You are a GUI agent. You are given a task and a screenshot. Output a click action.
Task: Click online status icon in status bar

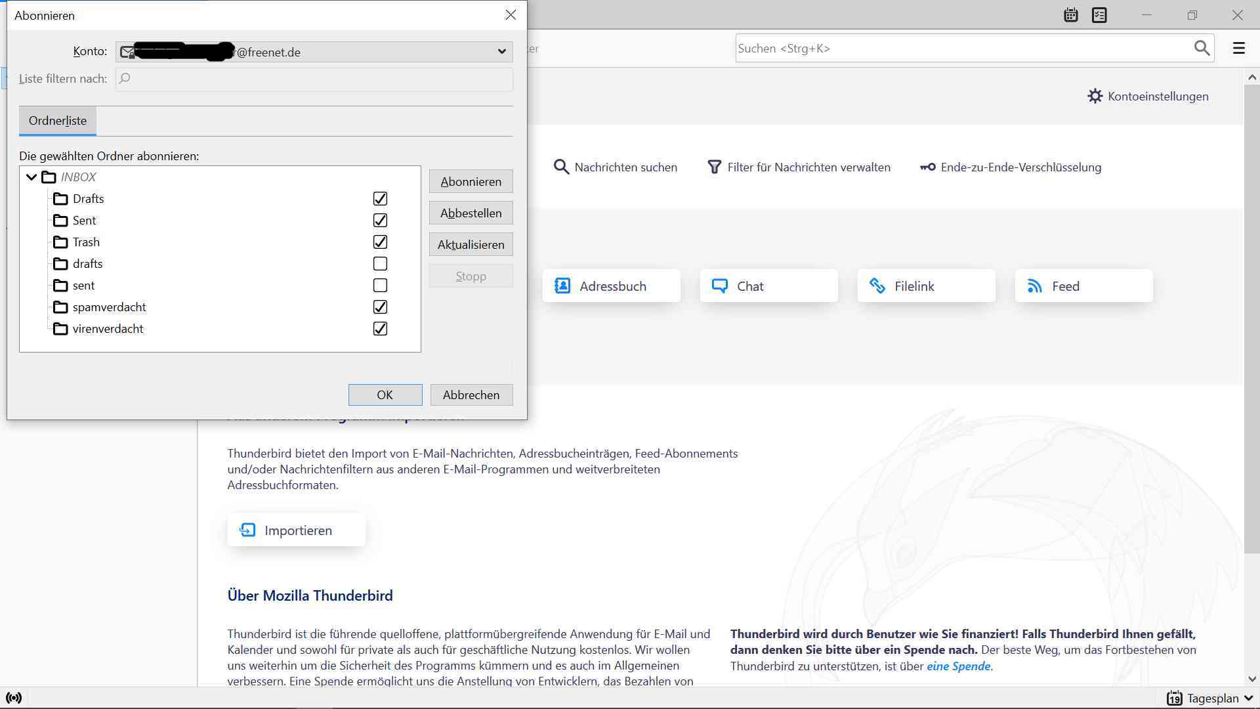14,698
